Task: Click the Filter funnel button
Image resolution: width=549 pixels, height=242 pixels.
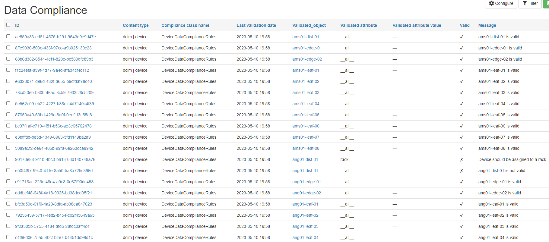Action: pos(530,4)
